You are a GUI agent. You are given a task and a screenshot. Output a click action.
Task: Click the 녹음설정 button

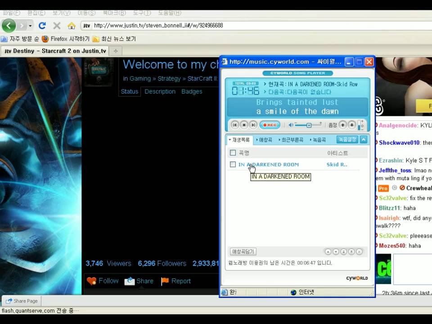[347, 139]
